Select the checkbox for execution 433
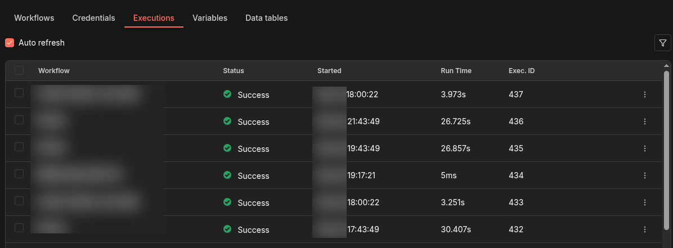Screen dimensions: 673x248 point(19,201)
